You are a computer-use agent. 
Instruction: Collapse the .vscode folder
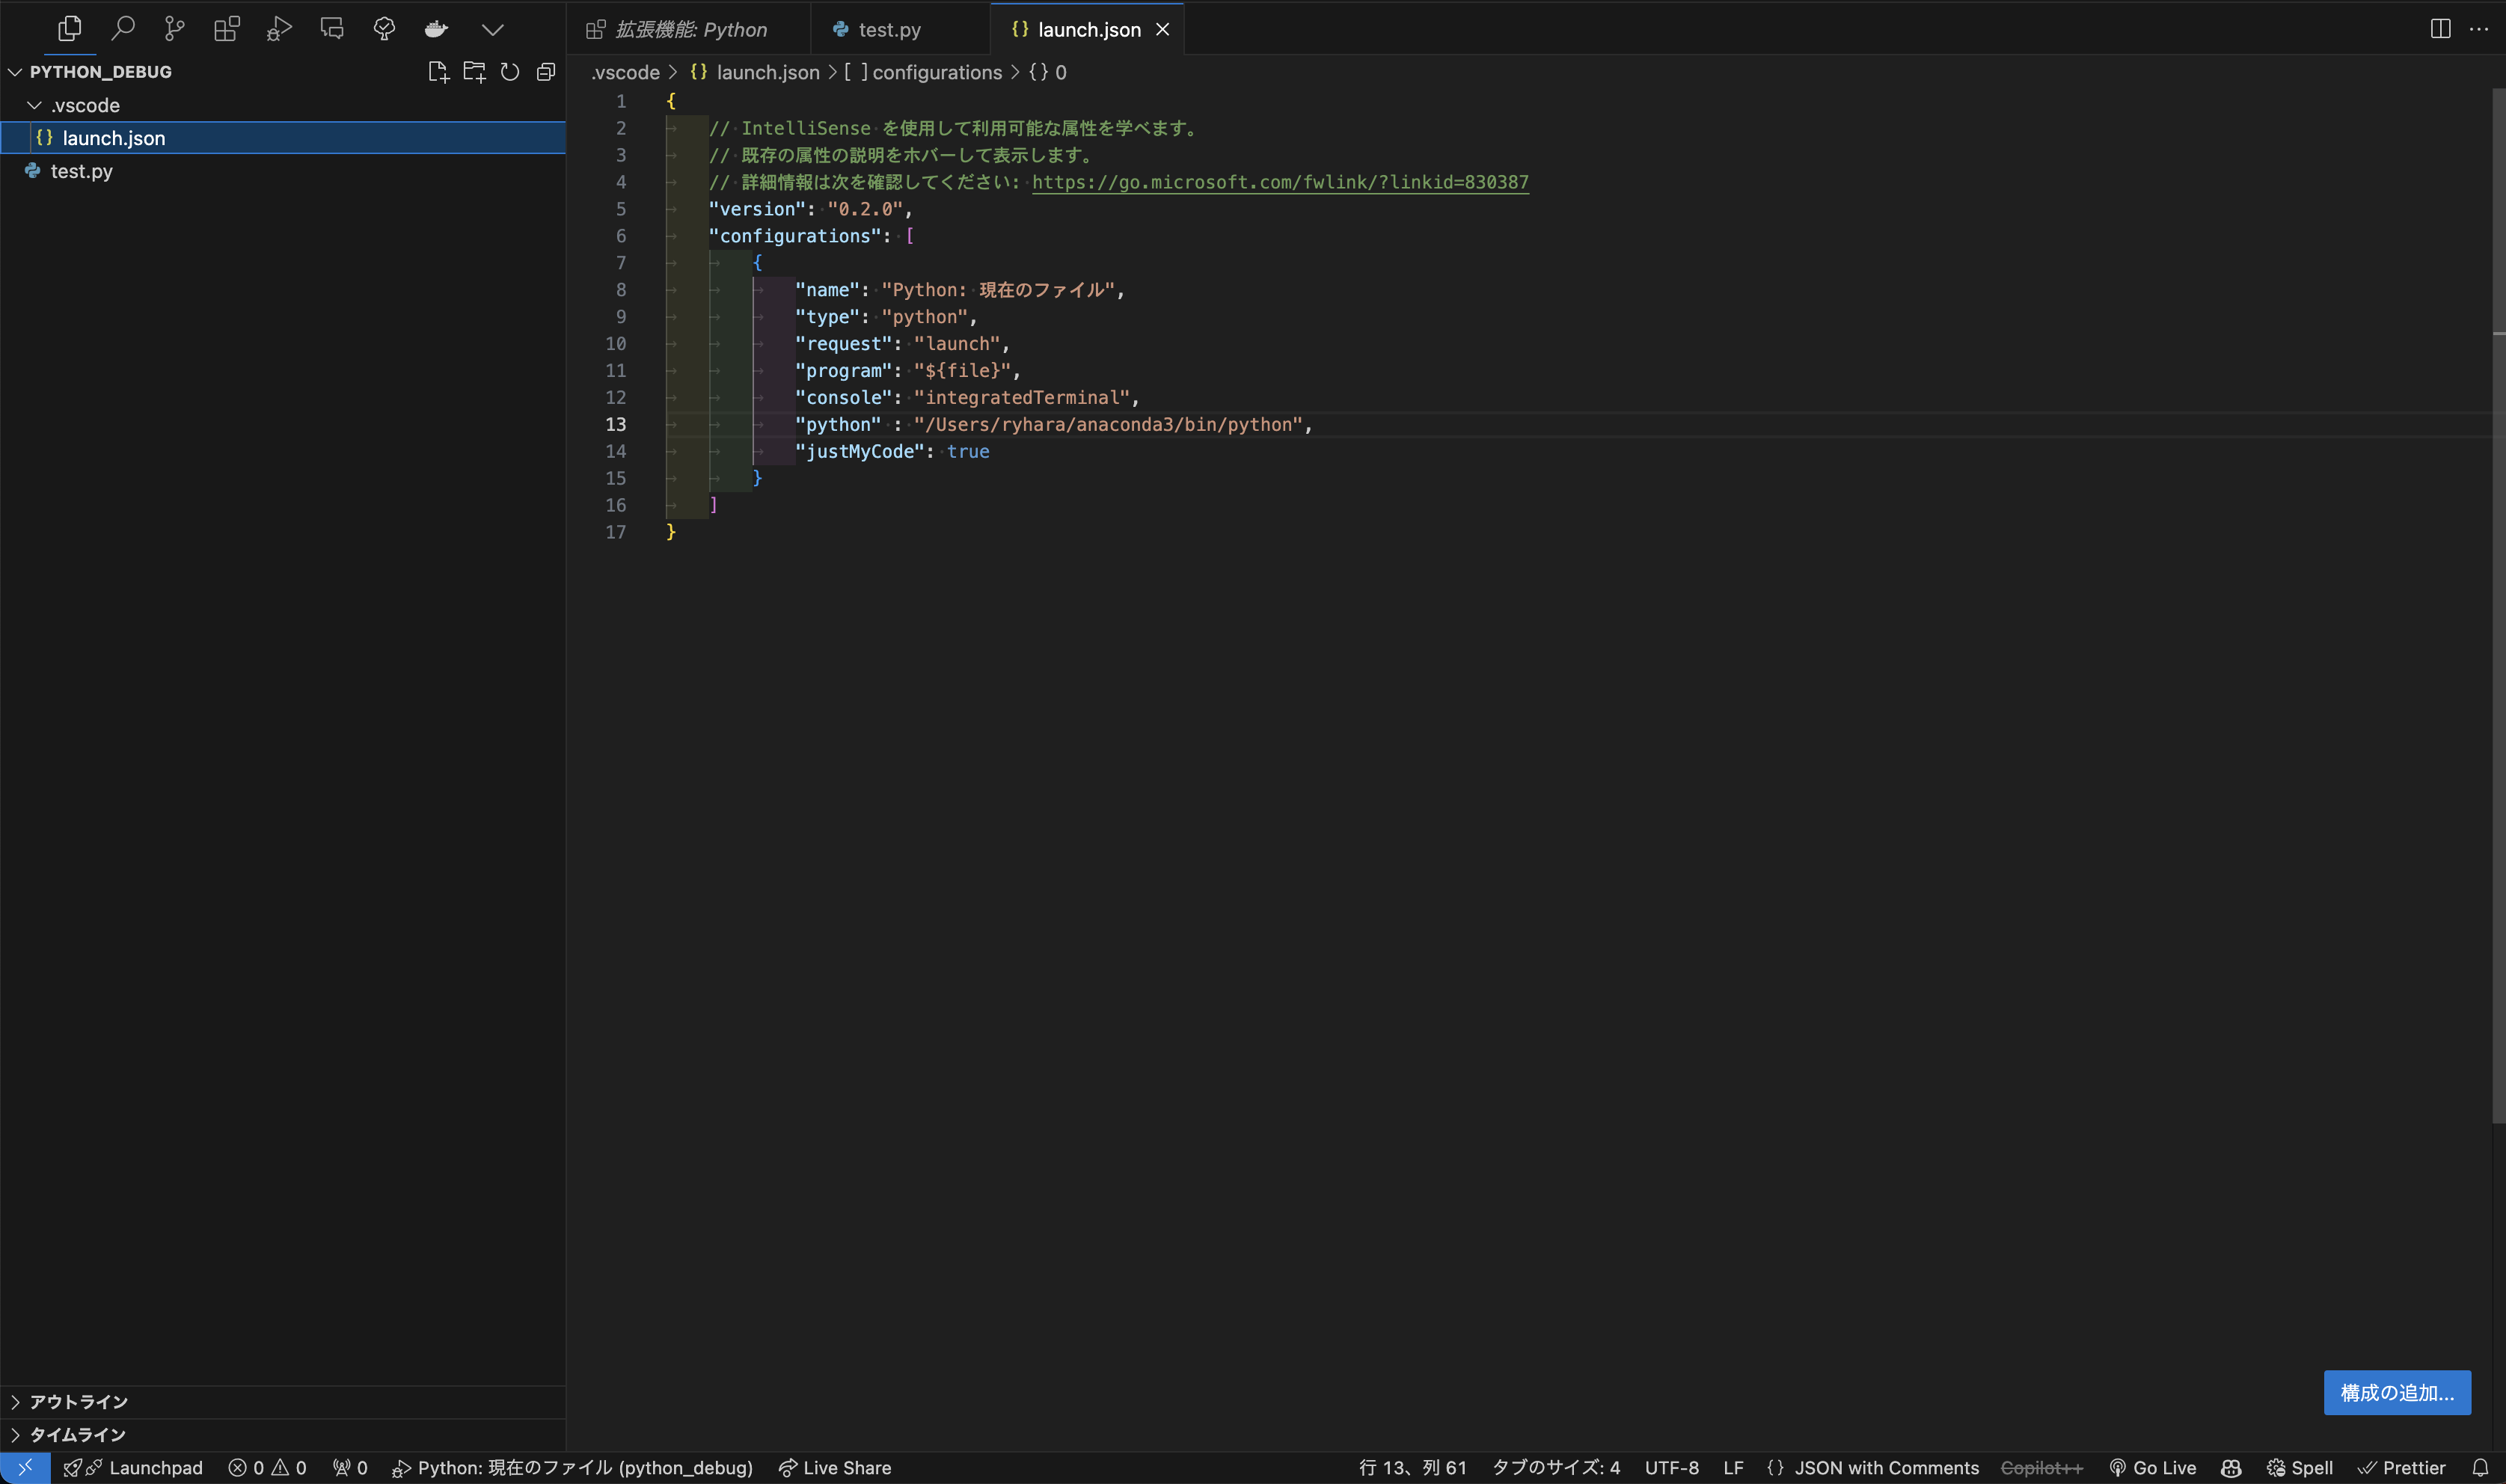[34, 104]
